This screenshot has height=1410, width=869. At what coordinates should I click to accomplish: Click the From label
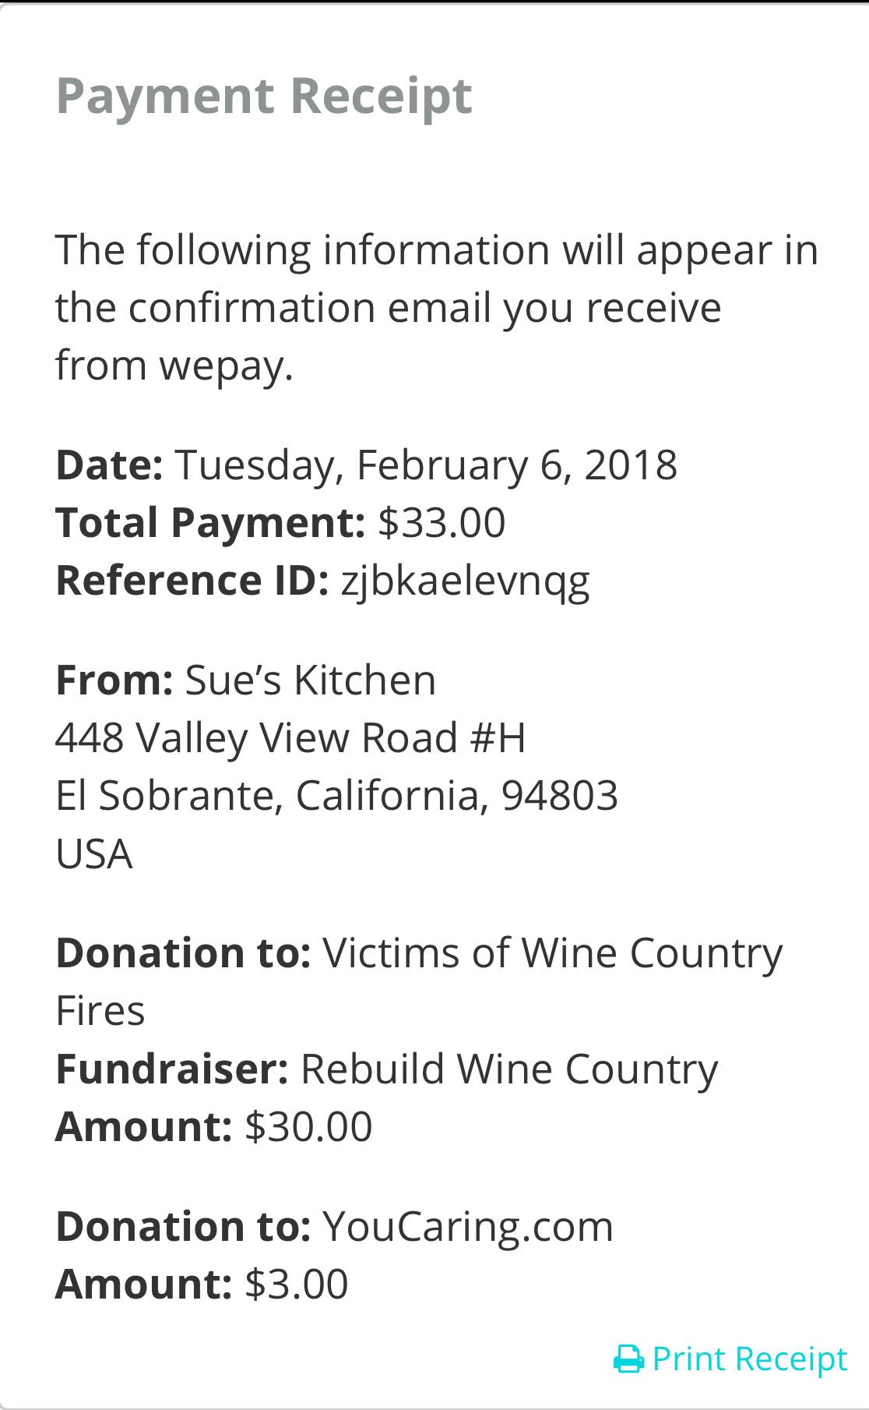pyautogui.click(x=114, y=680)
